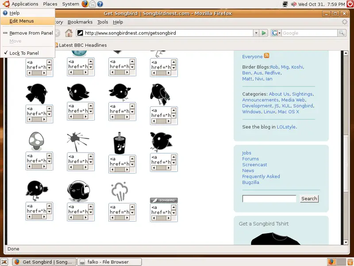The image size is (354, 266).
Task: Select Edit Menus from context menu
Action: [27, 21]
